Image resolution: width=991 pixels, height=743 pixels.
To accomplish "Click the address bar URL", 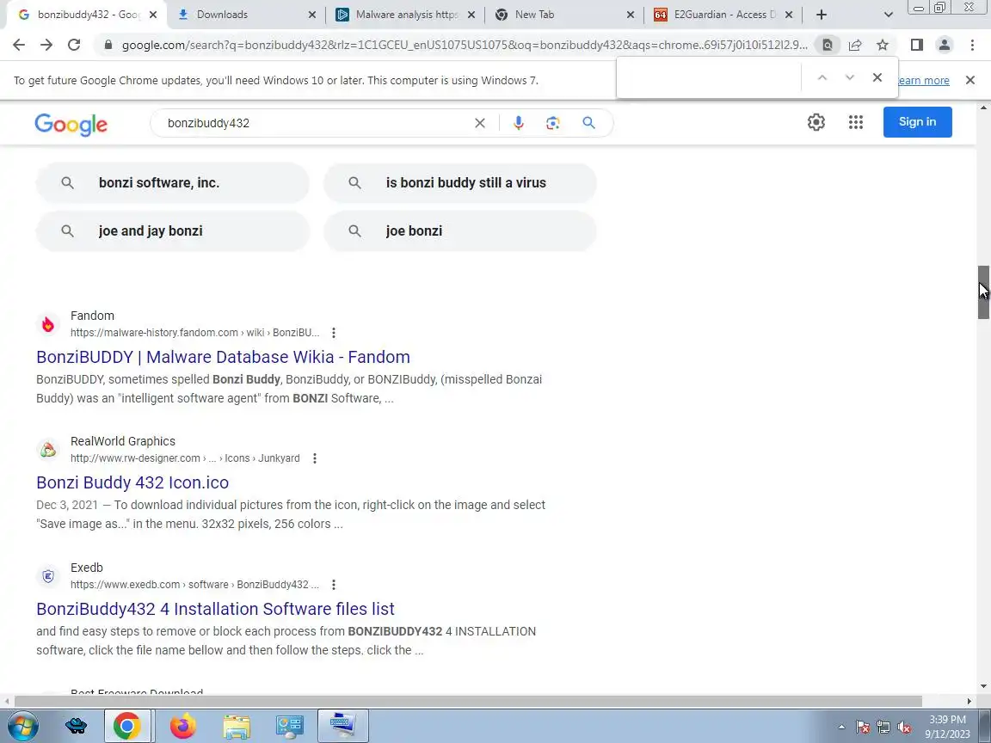I will pyautogui.click(x=465, y=45).
